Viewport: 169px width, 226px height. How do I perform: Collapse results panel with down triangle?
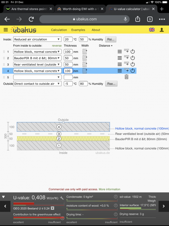[x=3, y=197]
